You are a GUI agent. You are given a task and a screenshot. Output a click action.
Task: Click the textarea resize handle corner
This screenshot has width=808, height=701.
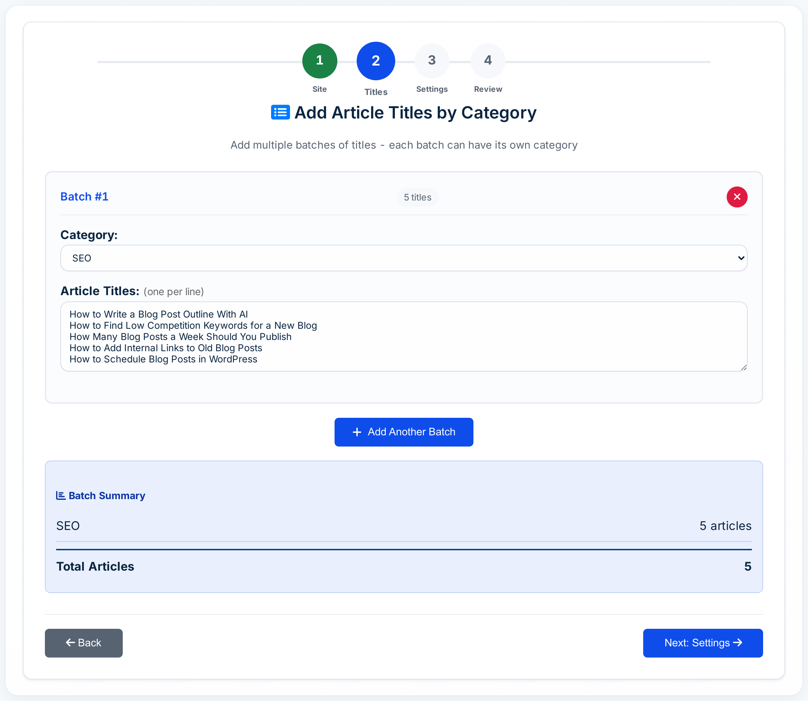(743, 367)
